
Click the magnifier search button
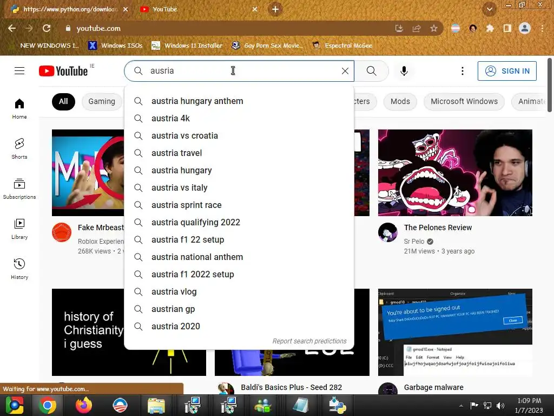point(371,71)
